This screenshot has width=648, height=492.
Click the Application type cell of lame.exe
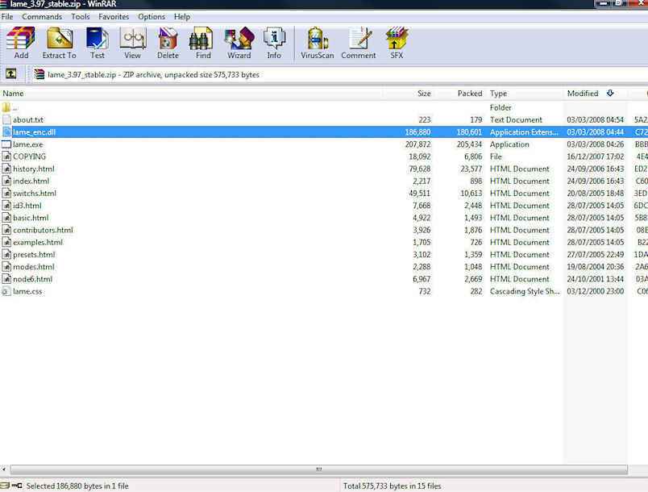coord(509,144)
